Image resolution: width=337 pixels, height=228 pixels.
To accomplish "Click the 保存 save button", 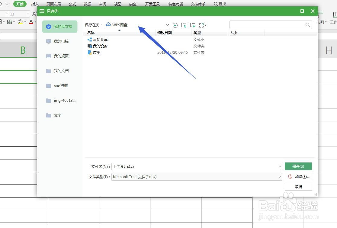I will pyautogui.click(x=298, y=166).
